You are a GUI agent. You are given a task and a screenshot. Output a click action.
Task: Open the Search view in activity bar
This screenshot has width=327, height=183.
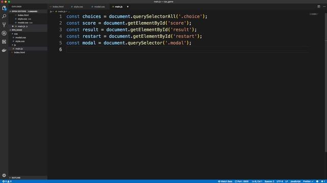(x=4, y=16)
